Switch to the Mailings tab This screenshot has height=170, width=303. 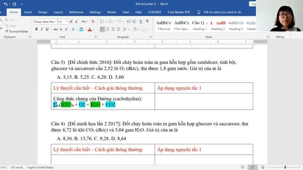point(95,12)
